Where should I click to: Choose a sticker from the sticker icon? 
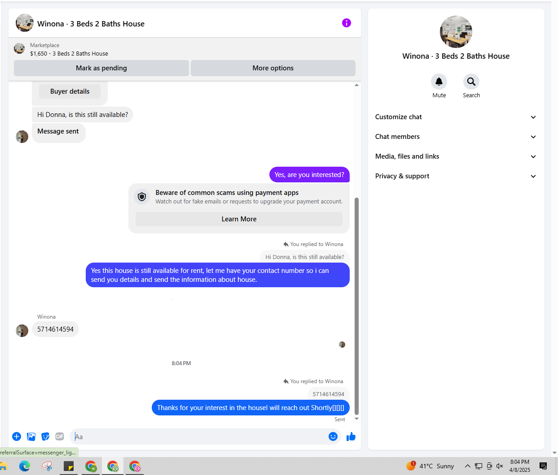[45, 436]
